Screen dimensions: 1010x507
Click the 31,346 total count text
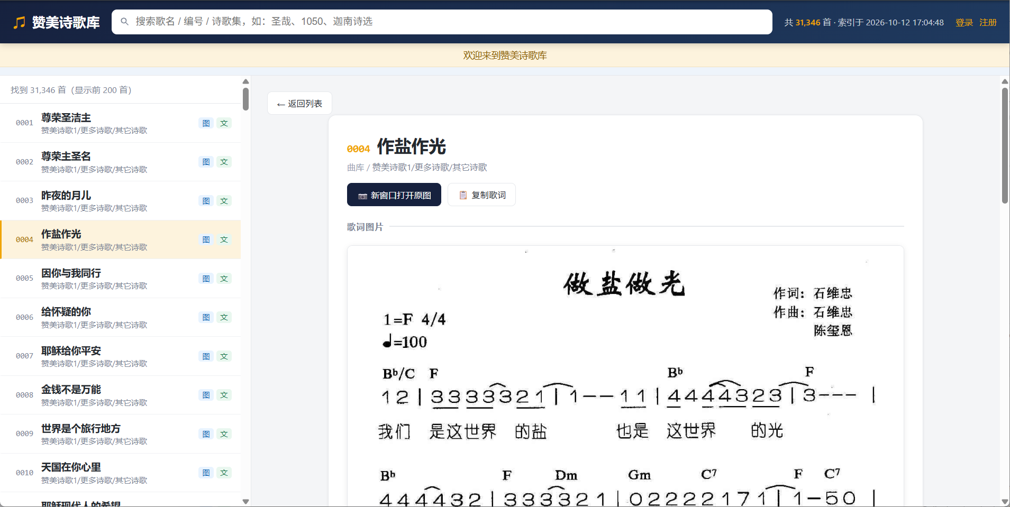click(x=808, y=22)
